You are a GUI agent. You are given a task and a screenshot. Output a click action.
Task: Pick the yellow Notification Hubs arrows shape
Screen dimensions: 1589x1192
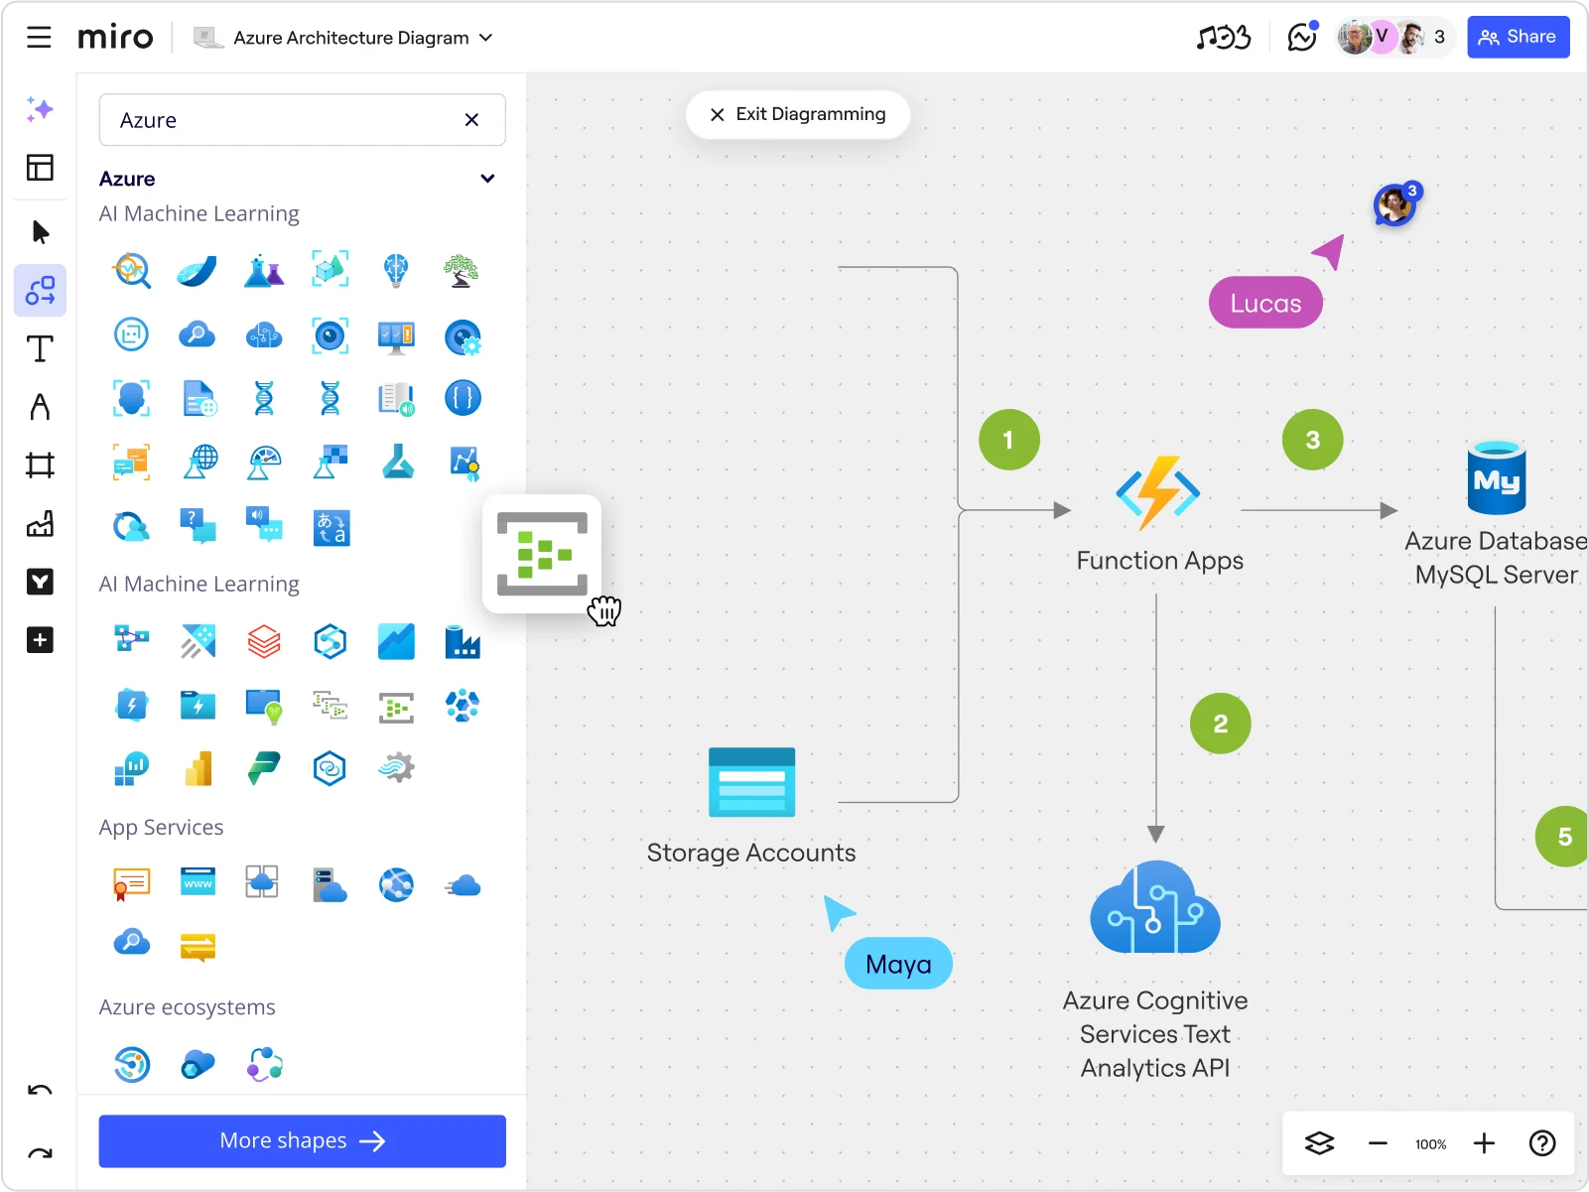coord(199,947)
